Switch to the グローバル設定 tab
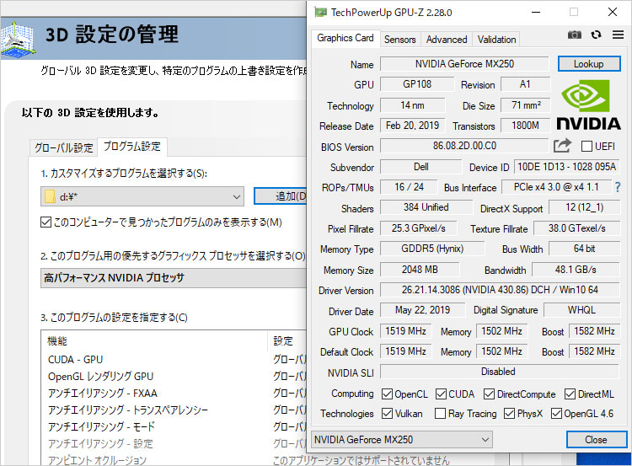Viewport: 632px width, 466px height. pyautogui.click(x=64, y=148)
